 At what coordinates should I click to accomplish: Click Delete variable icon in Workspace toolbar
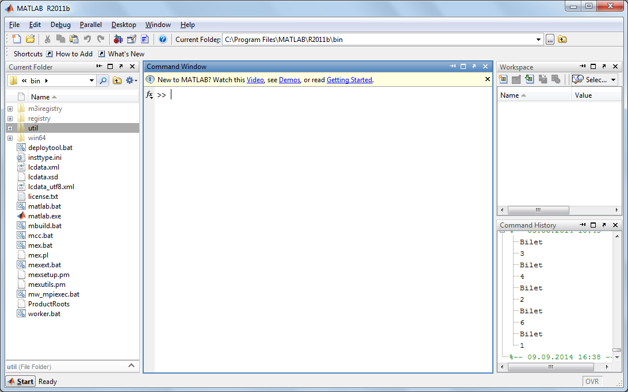tap(556, 79)
